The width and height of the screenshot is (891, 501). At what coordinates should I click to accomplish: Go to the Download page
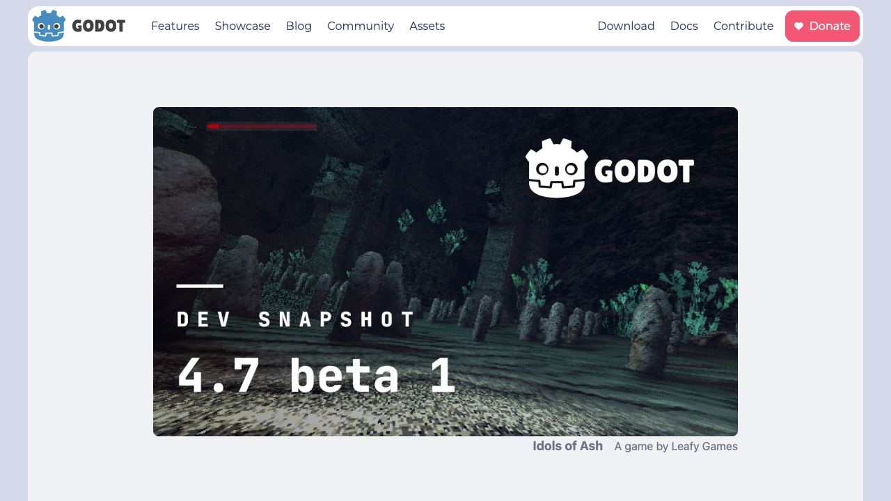pyautogui.click(x=626, y=26)
